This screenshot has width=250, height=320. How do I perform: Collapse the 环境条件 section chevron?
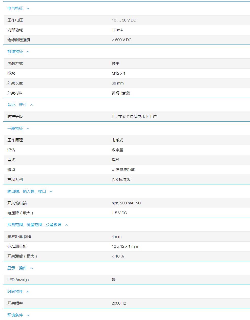pyautogui.click(x=28, y=315)
